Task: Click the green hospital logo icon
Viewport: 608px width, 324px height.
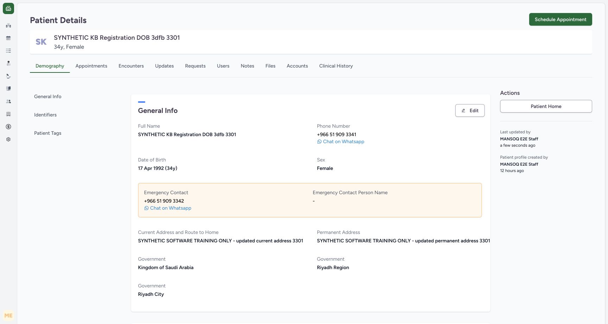Action: pyautogui.click(x=8, y=8)
